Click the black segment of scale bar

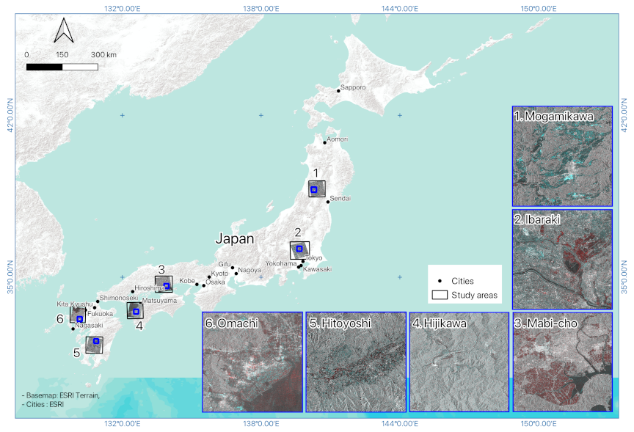[44, 67]
